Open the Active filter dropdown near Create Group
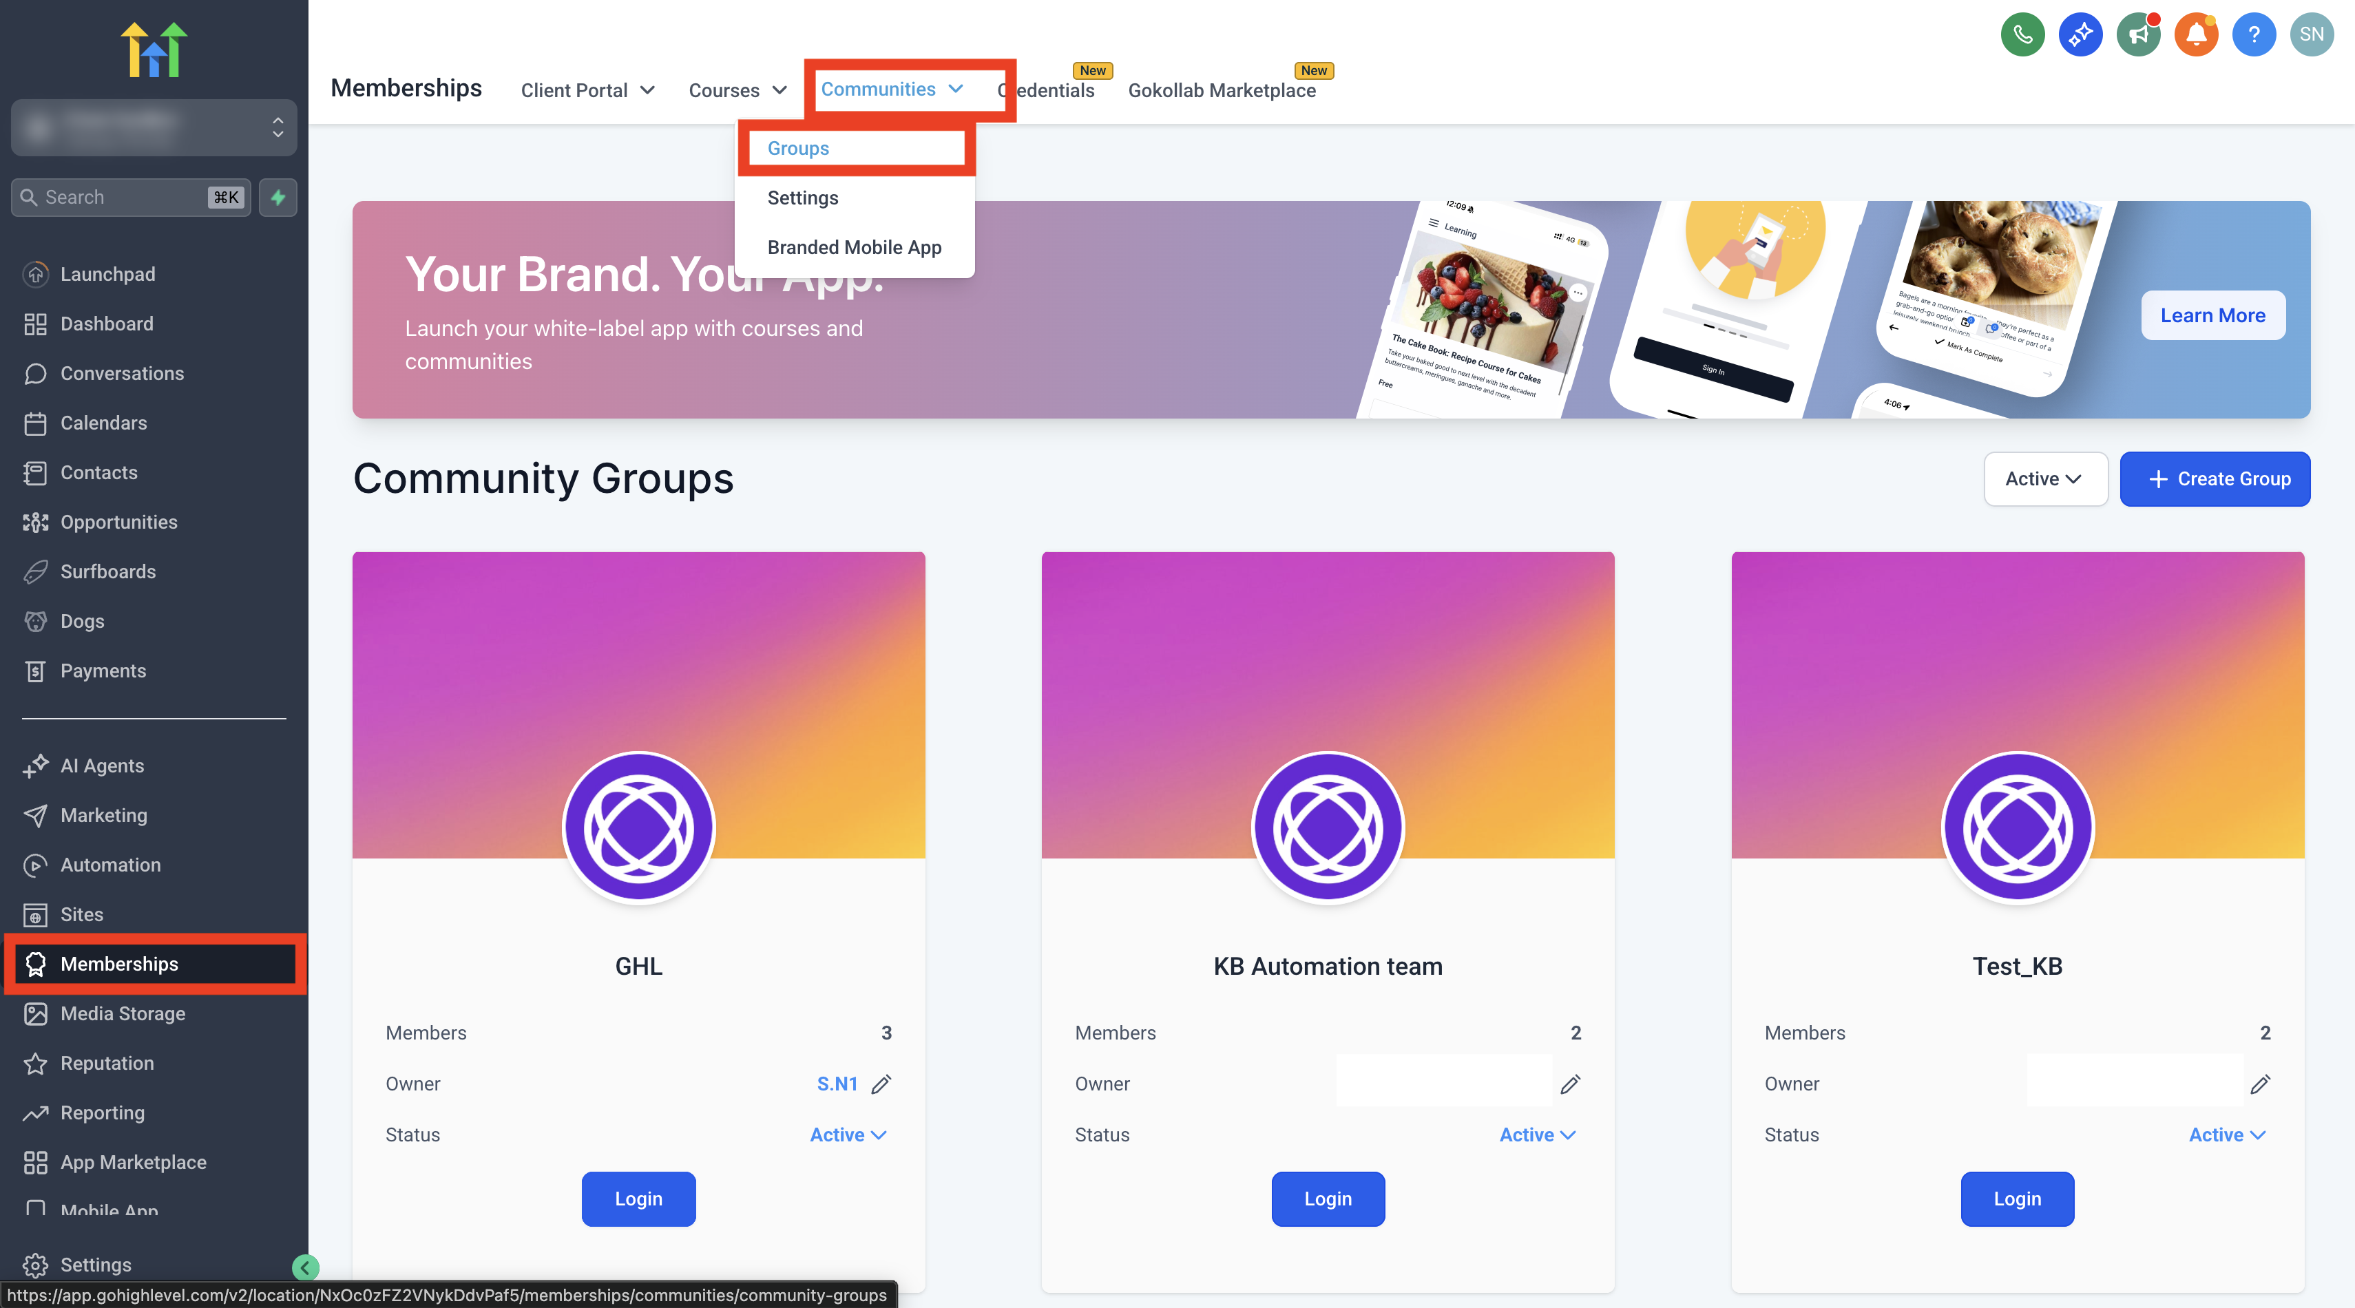This screenshot has width=2355, height=1308. pos(2045,479)
